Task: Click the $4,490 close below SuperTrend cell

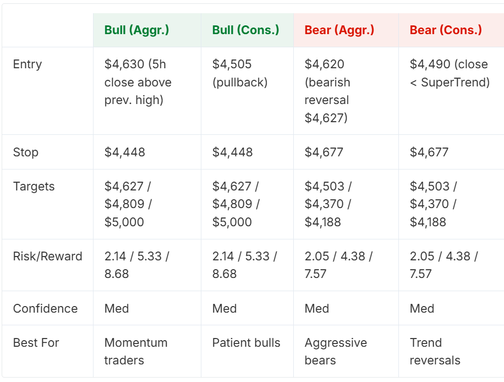Action: [x=451, y=91]
